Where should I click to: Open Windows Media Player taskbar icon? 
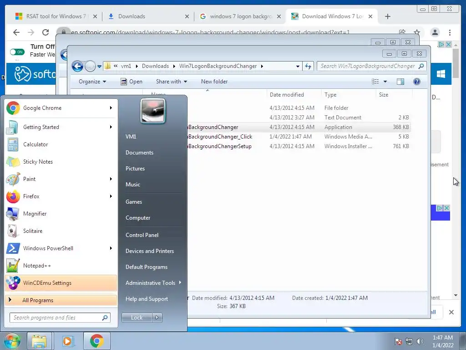(67, 341)
